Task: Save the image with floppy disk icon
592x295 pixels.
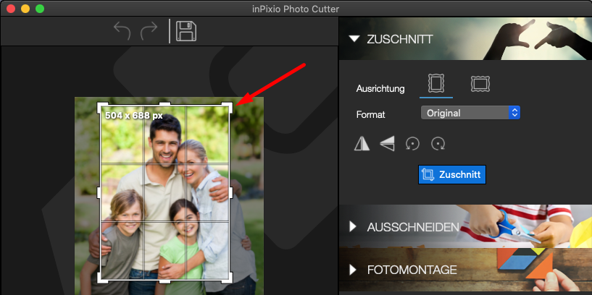Action: pos(186,31)
